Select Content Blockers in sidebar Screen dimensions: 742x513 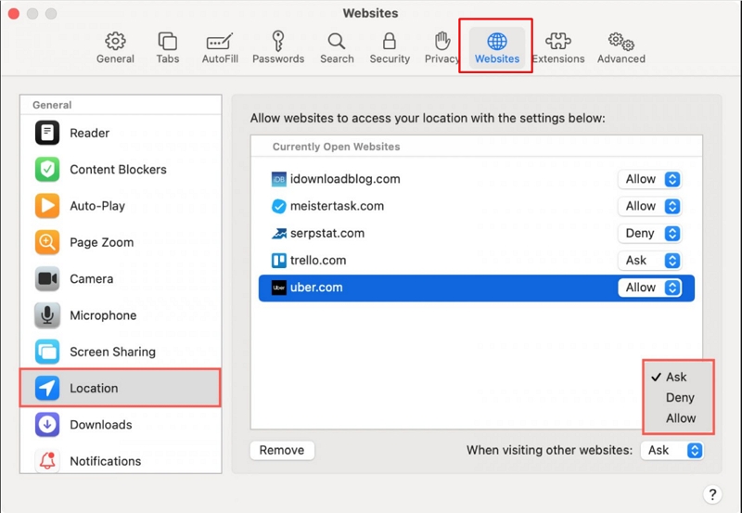click(121, 170)
